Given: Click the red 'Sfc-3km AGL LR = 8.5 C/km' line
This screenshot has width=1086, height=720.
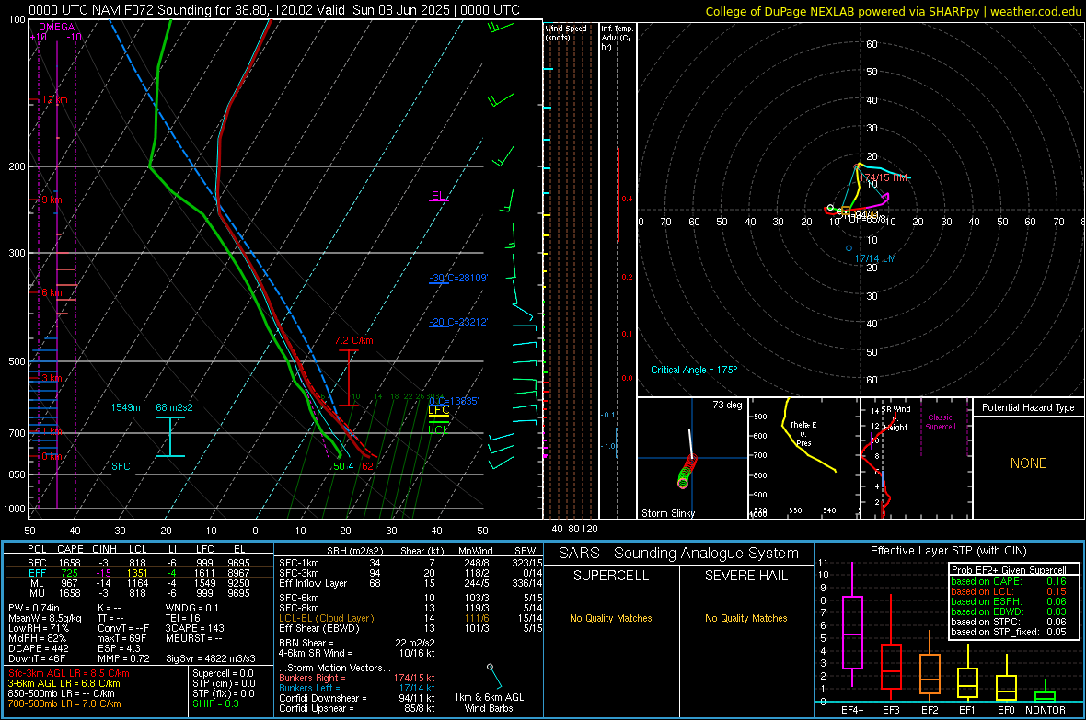Looking at the screenshot, I should pos(69,674).
